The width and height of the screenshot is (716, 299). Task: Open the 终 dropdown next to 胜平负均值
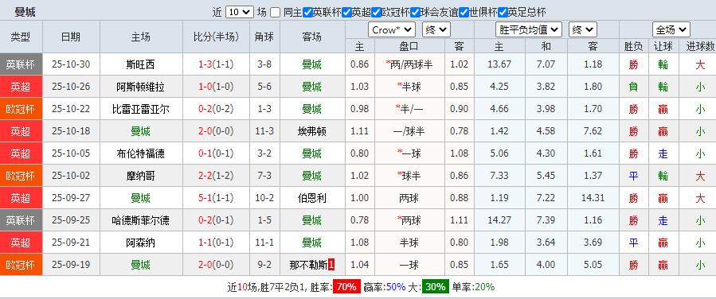pos(583,30)
